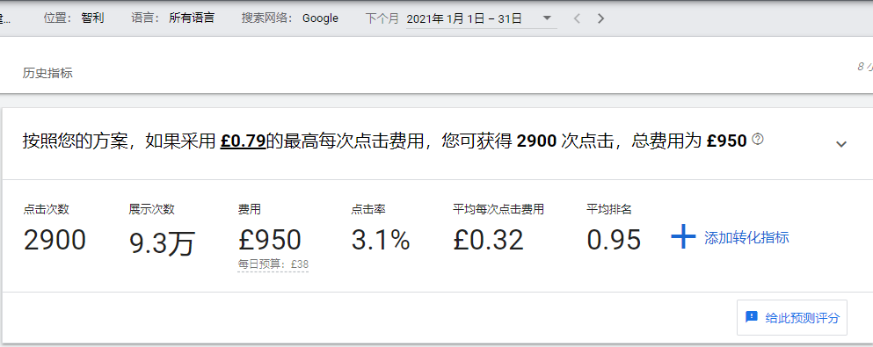Click the blue plus icon to add conversion metrics
The width and height of the screenshot is (873, 347).
(x=683, y=237)
